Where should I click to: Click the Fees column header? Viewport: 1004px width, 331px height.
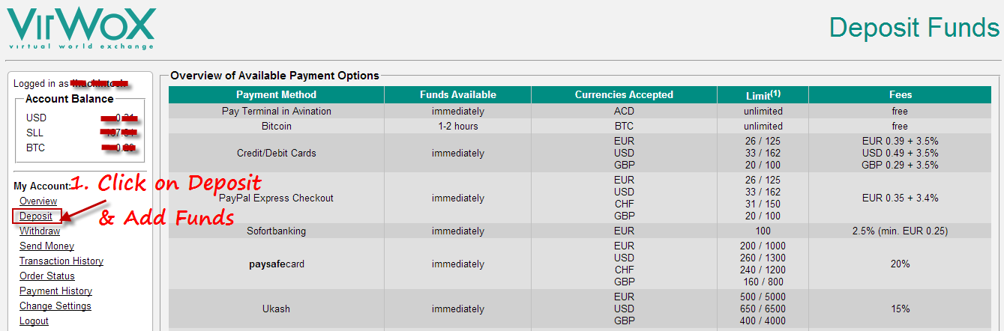(901, 95)
